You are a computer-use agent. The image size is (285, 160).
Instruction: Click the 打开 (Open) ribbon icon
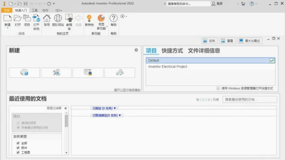pos(18,18)
